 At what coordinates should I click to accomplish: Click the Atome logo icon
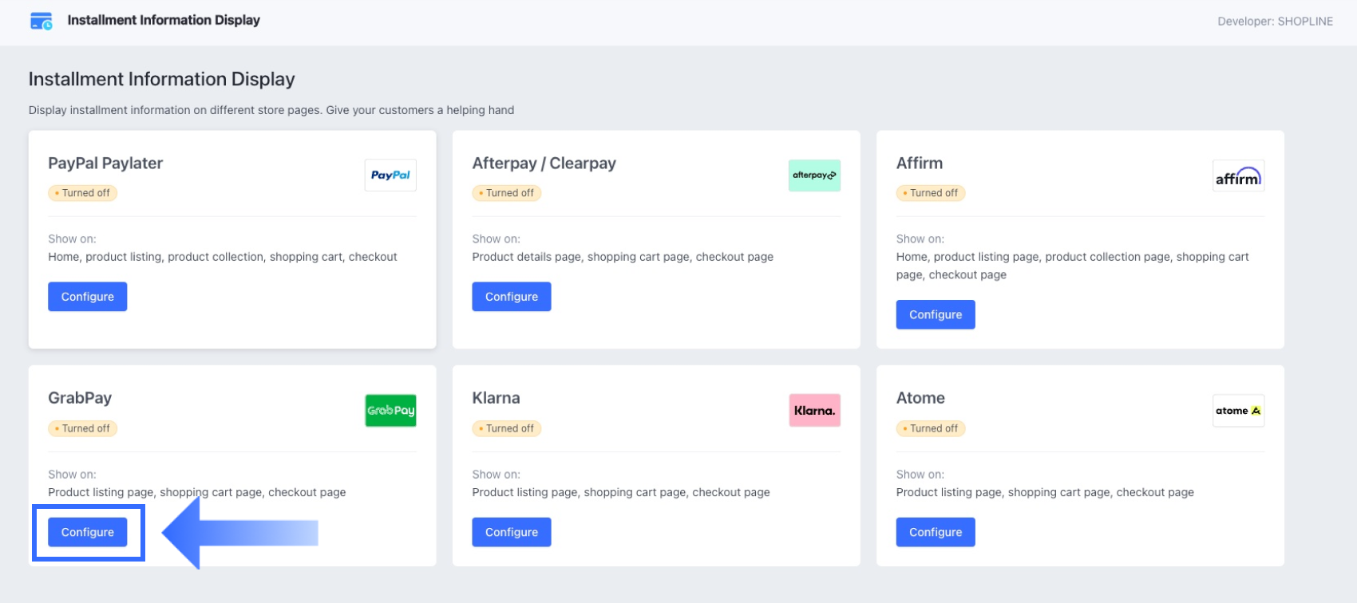(x=1238, y=411)
